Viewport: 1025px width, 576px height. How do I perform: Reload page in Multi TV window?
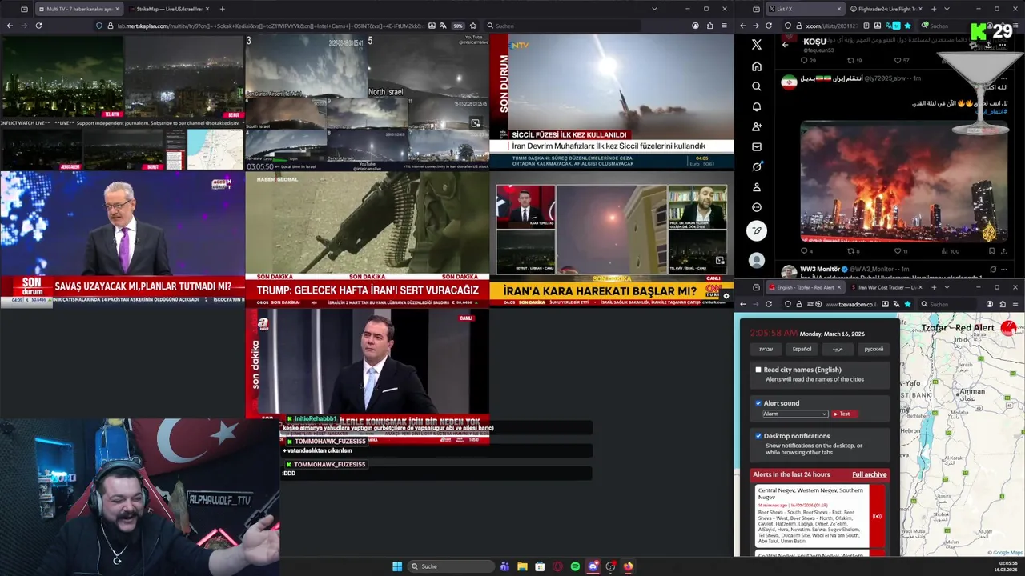tap(38, 26)
